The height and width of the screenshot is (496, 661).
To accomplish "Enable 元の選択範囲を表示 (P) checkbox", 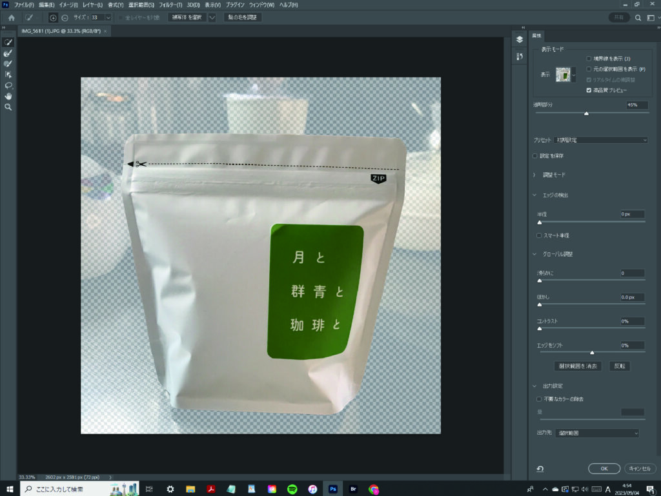I will pyautogui.click(x=589, y=69).
